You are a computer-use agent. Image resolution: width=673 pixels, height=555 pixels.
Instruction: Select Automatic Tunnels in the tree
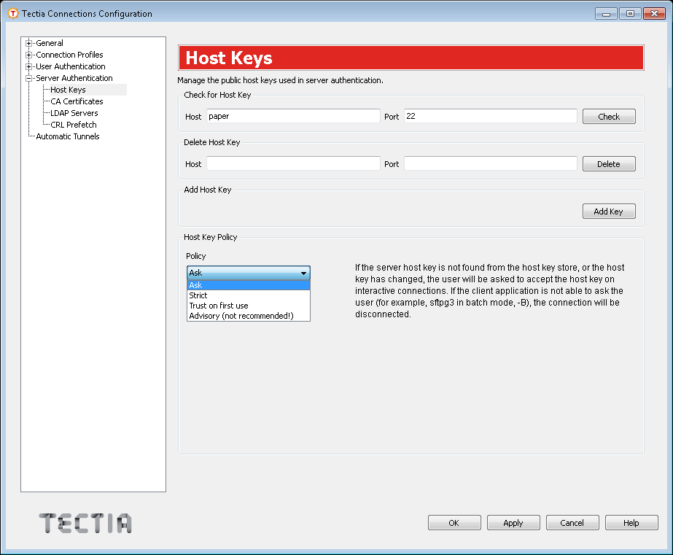67,136
